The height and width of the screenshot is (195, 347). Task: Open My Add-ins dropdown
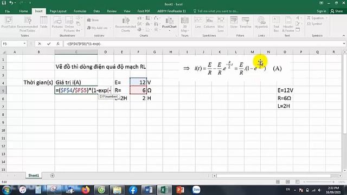(99, 28)
